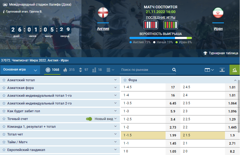Open the column layout dropdown
The height and width of the screenshot is (155, 240).
209,70
